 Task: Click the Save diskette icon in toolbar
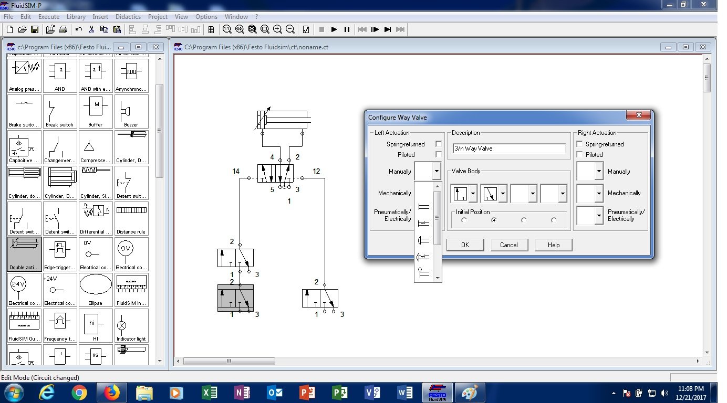tap(35, 29)
